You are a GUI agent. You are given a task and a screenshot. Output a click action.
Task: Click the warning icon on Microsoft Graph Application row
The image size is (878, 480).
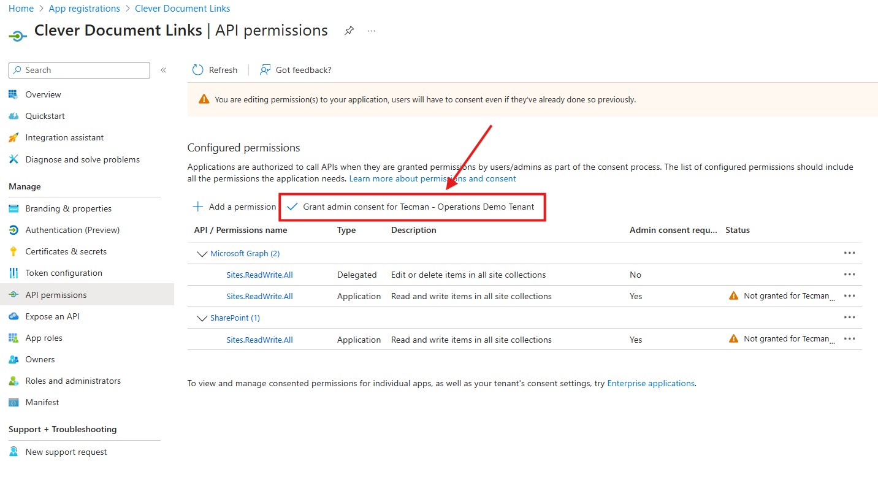[x=733, y=295]
